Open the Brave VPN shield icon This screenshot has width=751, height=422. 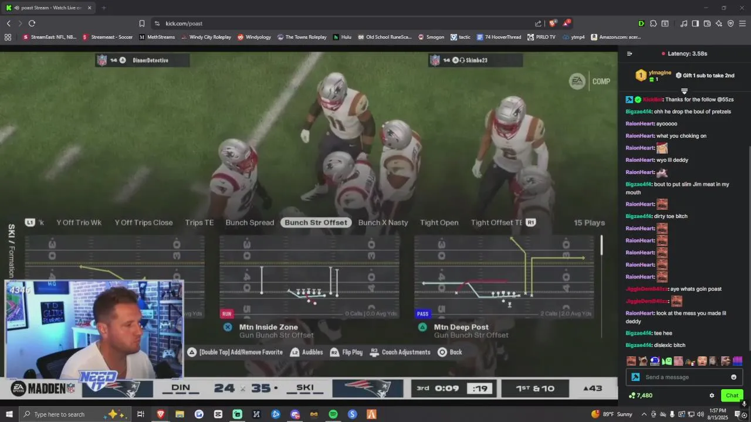pos(730,23)
